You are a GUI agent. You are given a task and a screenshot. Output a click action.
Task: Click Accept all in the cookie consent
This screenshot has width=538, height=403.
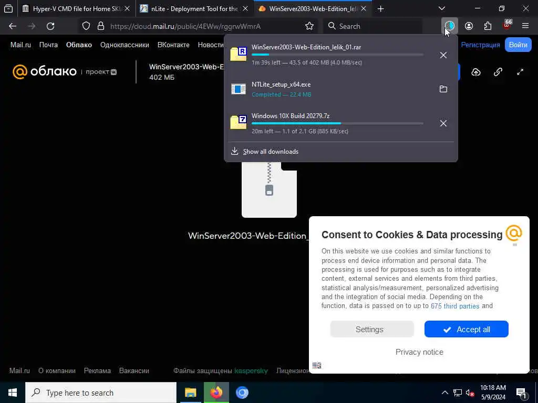point(467,330)
